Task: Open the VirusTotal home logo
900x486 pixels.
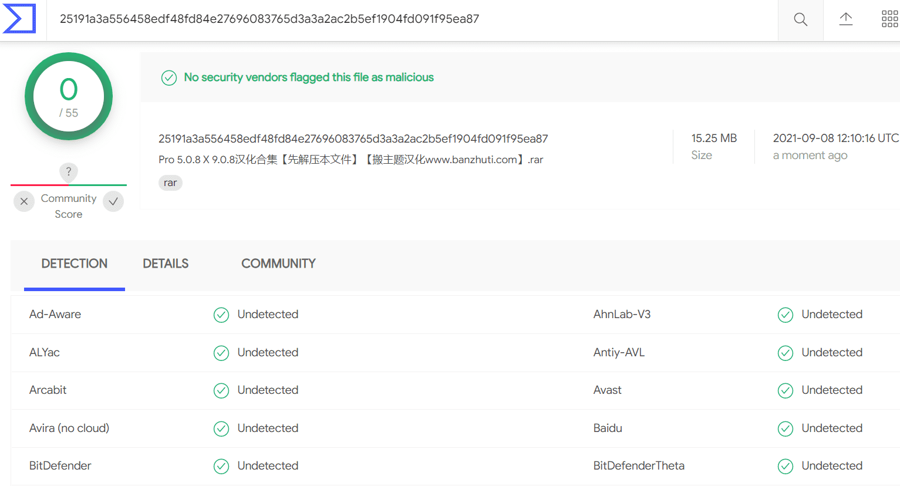Action: click(19, 19)
